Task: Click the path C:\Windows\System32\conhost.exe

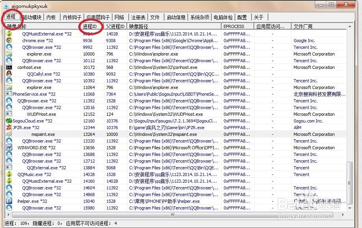Action: pyautogui.click(x=163, y=67)
